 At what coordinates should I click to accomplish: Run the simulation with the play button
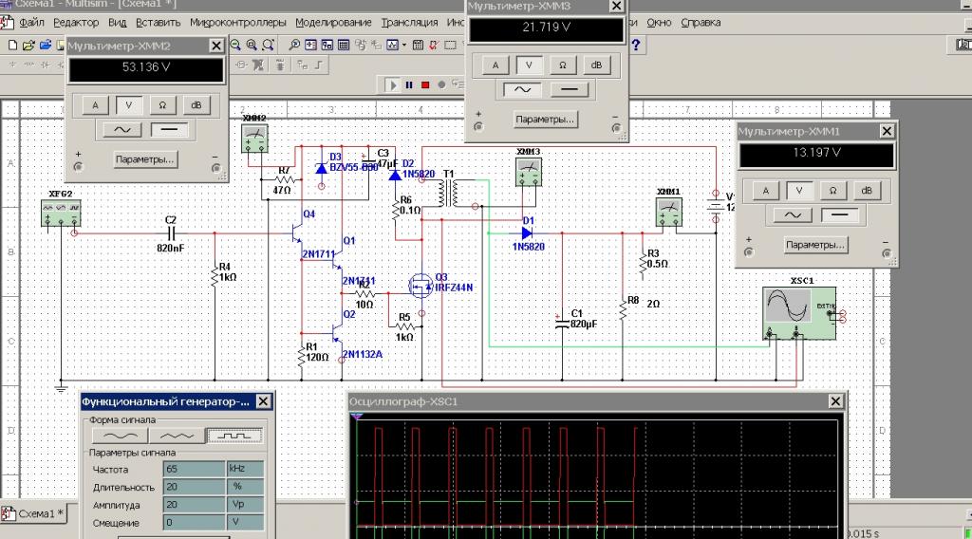392,84
